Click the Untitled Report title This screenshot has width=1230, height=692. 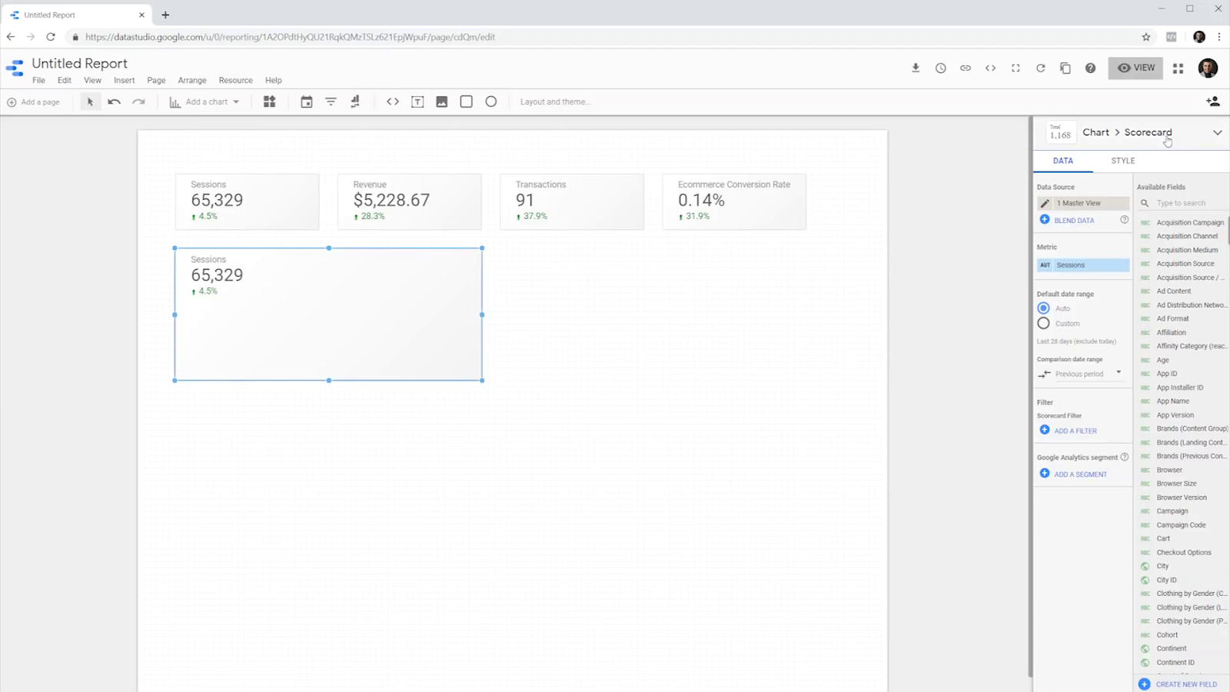(80, 63)
